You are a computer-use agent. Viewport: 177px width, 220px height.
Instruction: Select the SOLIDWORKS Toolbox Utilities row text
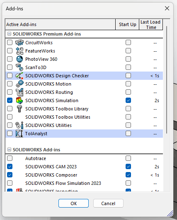pos(58,117)
